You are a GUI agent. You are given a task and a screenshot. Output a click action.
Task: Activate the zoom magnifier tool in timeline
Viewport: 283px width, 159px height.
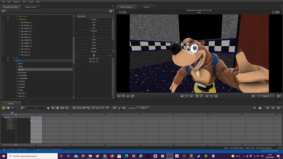click(x=67, y=108)
